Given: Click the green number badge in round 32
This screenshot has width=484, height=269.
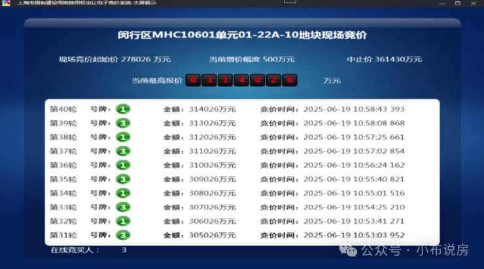Looking at the screenshot, I should pos(123,221).
